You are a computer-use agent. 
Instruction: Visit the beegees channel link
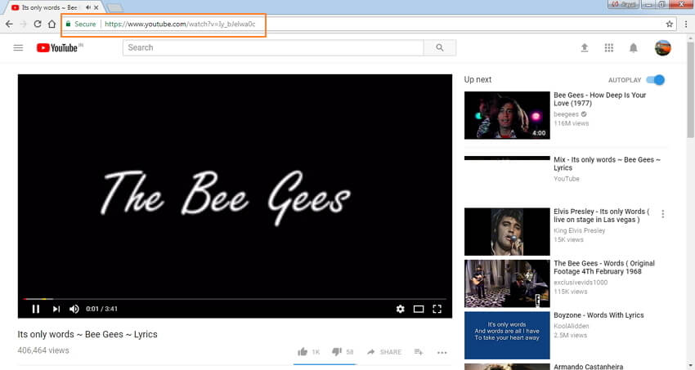click(566, 114)
